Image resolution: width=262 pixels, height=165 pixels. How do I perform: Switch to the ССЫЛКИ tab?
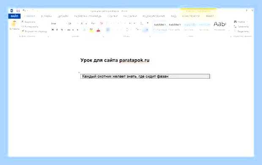pos(112,16)
